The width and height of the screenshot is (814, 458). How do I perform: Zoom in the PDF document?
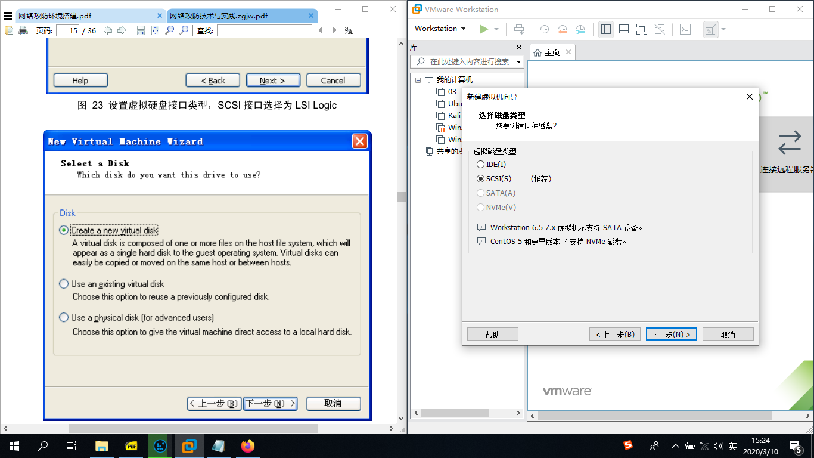[x=184, y=30]
